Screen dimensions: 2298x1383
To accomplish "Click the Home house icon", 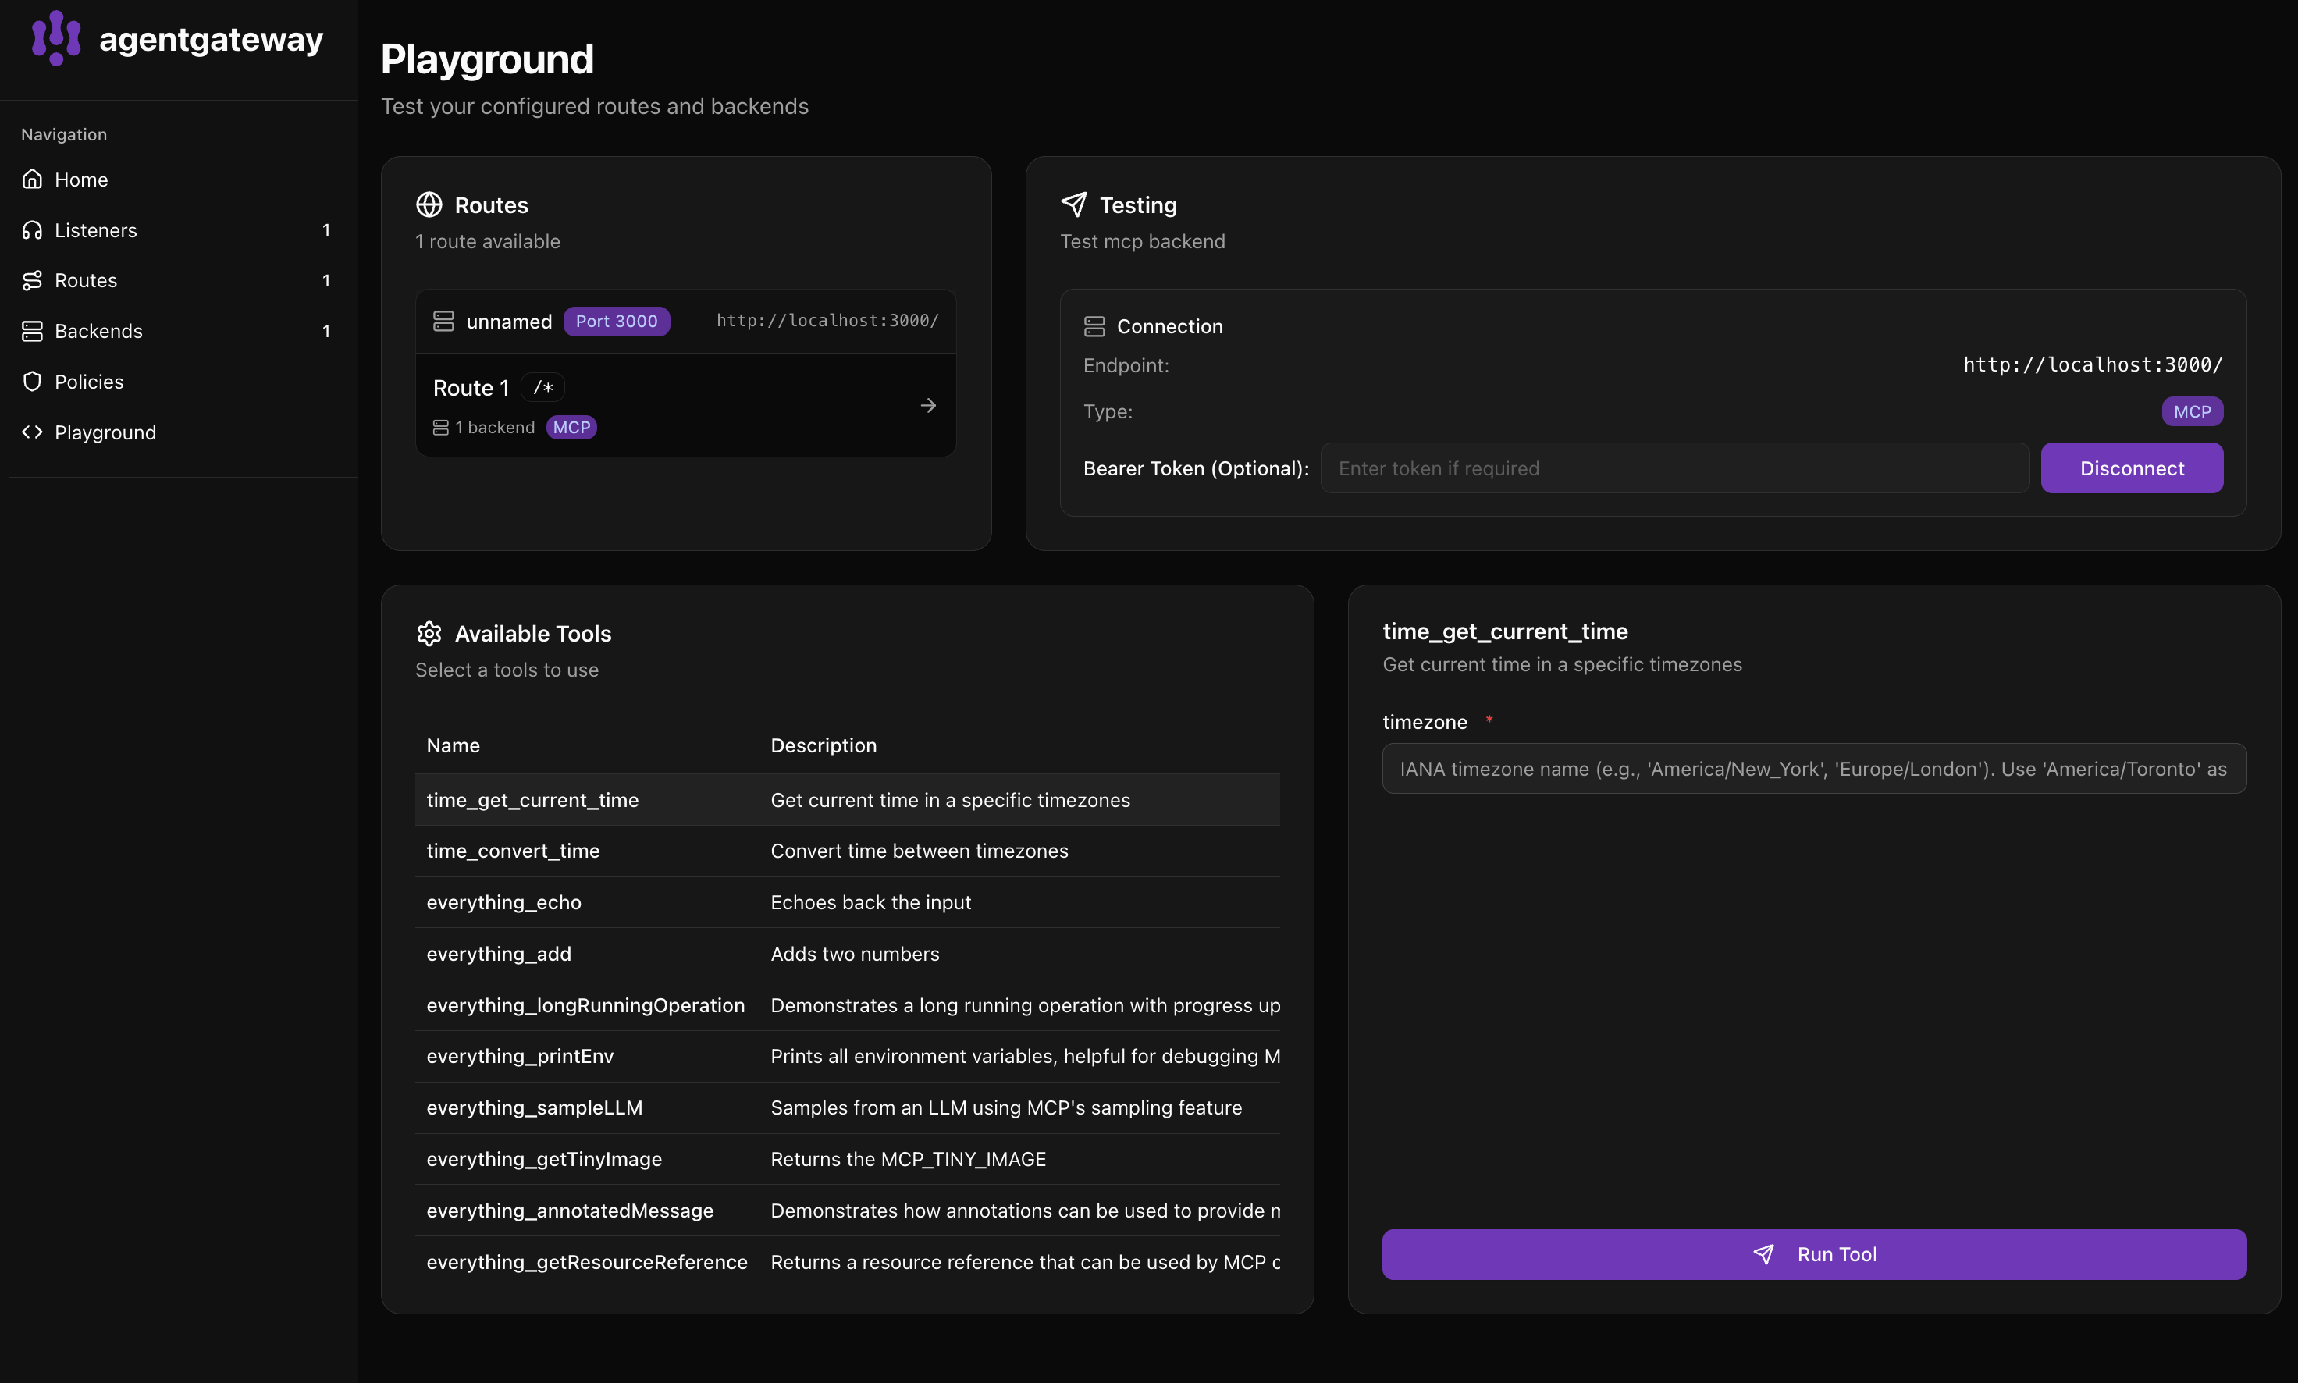I will pos(33,179).
